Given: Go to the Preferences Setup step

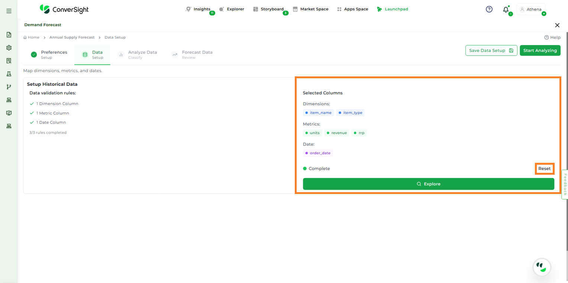Looking at the screenshot, I should point(49,55).
